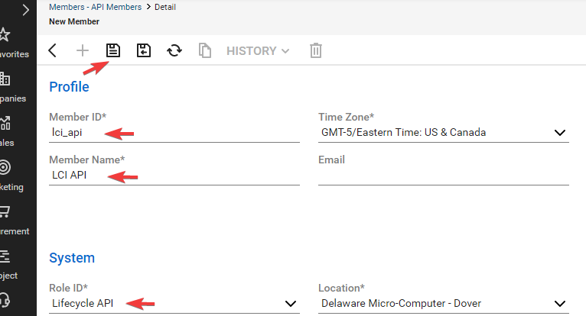586x316 pixels.
Task: Expand the sidebar with the top chevron
Action: (x=26, y=10)
